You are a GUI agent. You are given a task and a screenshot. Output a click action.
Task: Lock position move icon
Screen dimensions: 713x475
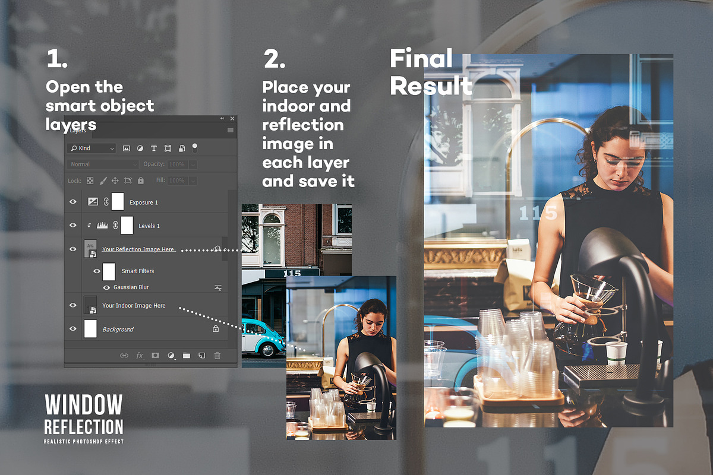point(115,180)
